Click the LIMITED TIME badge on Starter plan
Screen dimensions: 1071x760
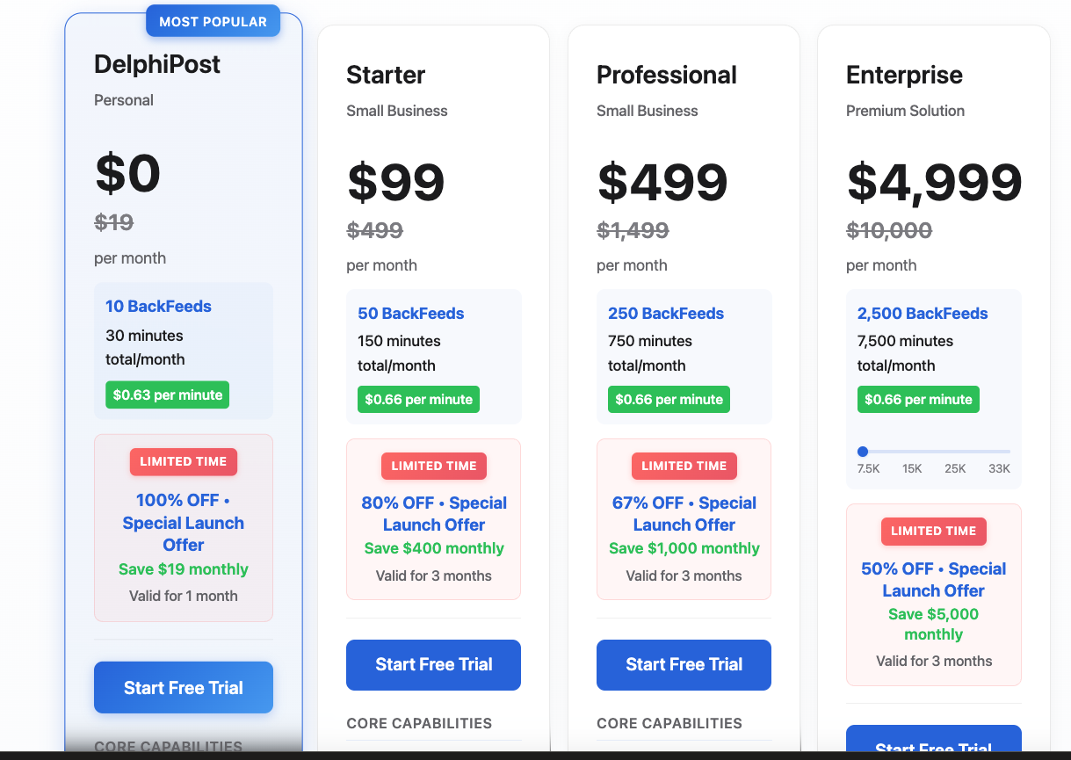click(434, 466)
